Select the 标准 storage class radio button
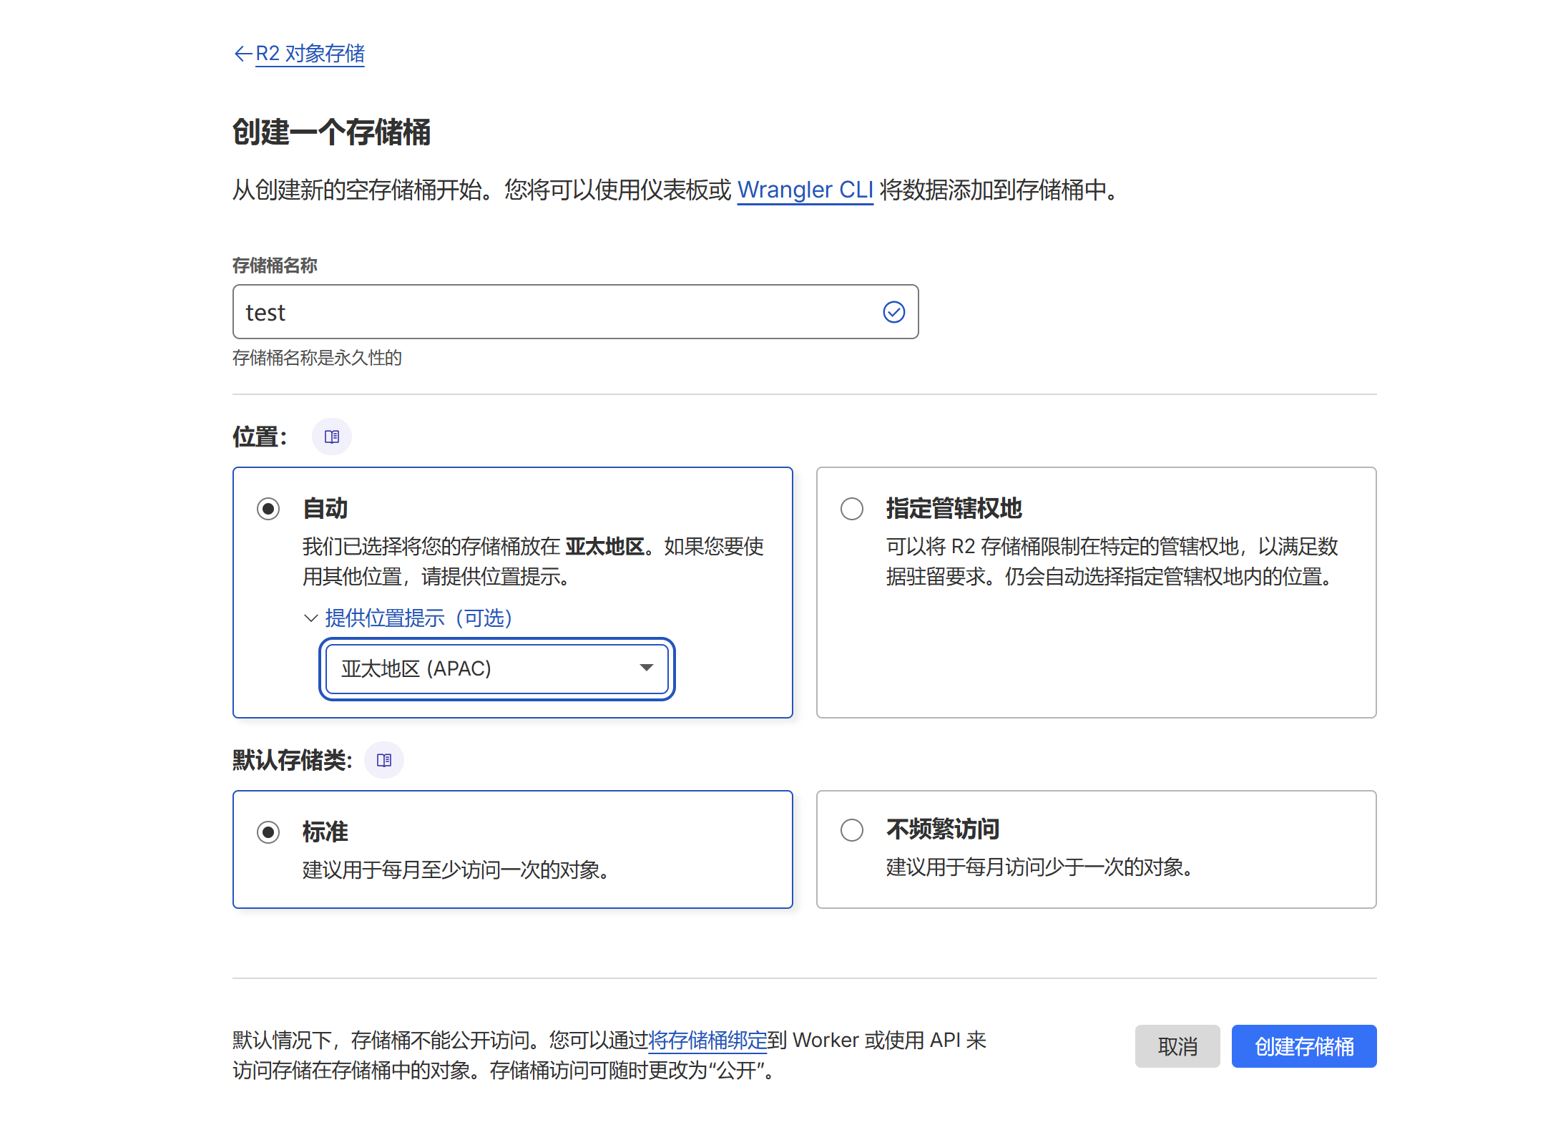 pos(268,831)
